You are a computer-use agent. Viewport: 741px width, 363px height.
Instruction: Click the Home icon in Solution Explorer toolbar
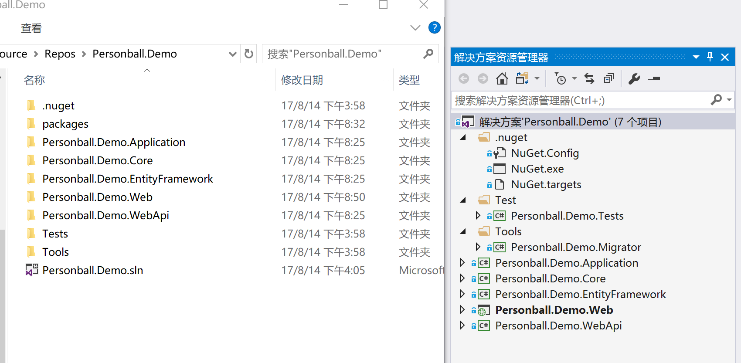click(x=502, y=78)
